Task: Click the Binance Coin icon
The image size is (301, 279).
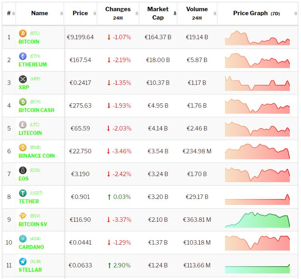Action: click(x=23, y=148)
